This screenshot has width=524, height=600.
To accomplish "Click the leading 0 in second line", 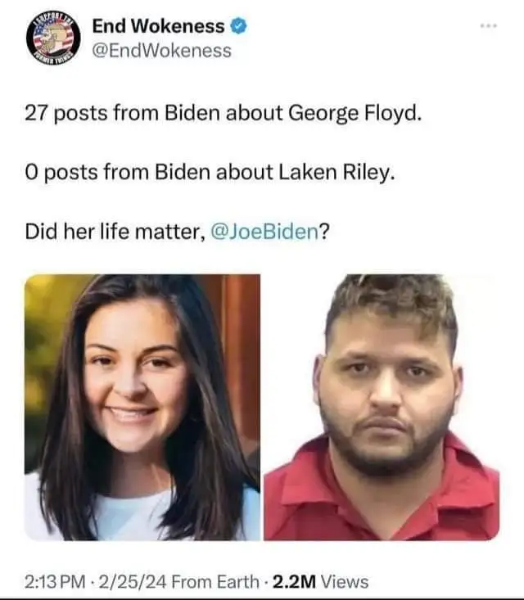I will (x=31, y=173).
